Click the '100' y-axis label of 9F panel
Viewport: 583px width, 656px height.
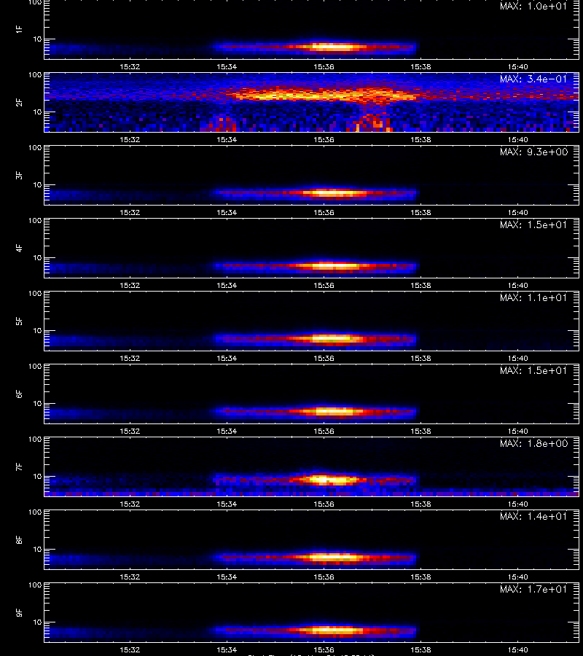(35, 585)
